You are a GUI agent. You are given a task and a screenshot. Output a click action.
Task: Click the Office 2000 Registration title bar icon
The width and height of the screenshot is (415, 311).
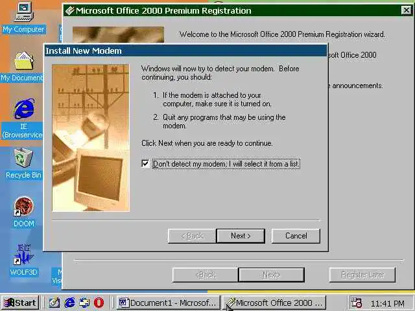(x=70, y=10)
